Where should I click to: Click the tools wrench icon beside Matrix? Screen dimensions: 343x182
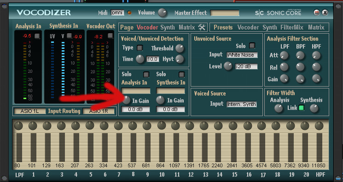coord(202,27)
